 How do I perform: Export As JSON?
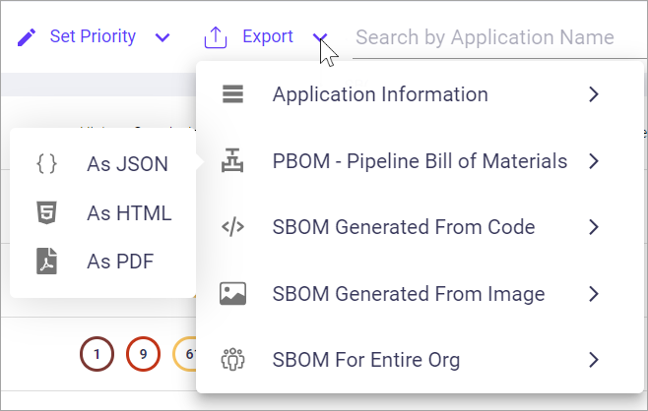[x=127, y=164]
